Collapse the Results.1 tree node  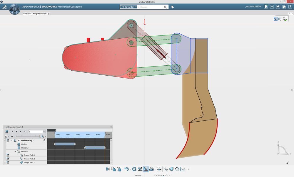[15, 152]
